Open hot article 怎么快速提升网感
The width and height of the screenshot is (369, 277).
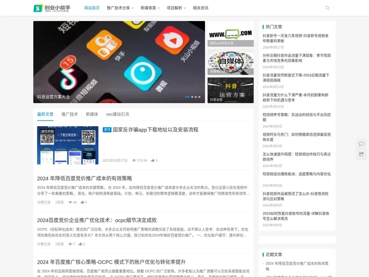coord(297,157)
